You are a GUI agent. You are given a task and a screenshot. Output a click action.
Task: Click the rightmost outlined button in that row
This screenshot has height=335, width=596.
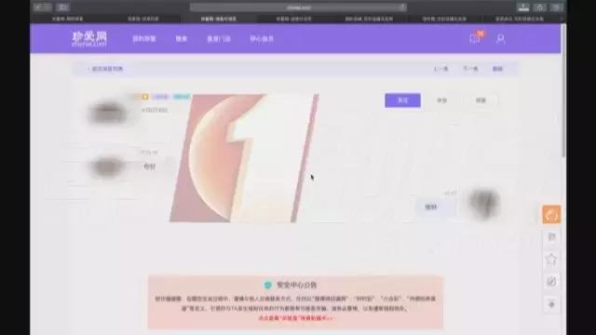[481, 100]
